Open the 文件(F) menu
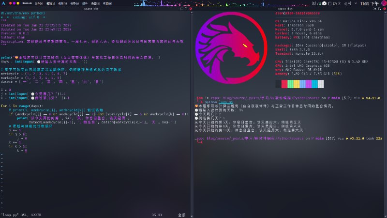 coord(39,3)
